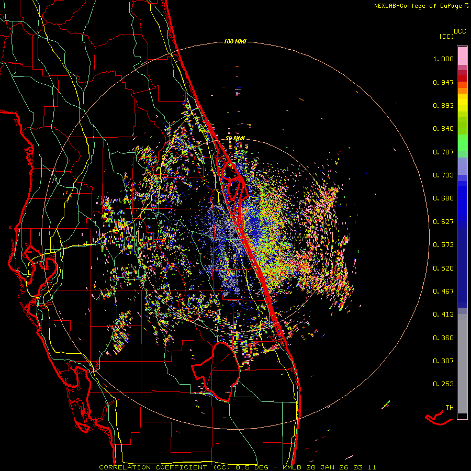Click the 0.253 scale value

point(443,384)
